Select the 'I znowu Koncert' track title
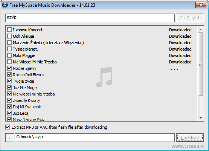Viewport: 209px width, 151px height. pyautogui.click(x=28, y=30)
